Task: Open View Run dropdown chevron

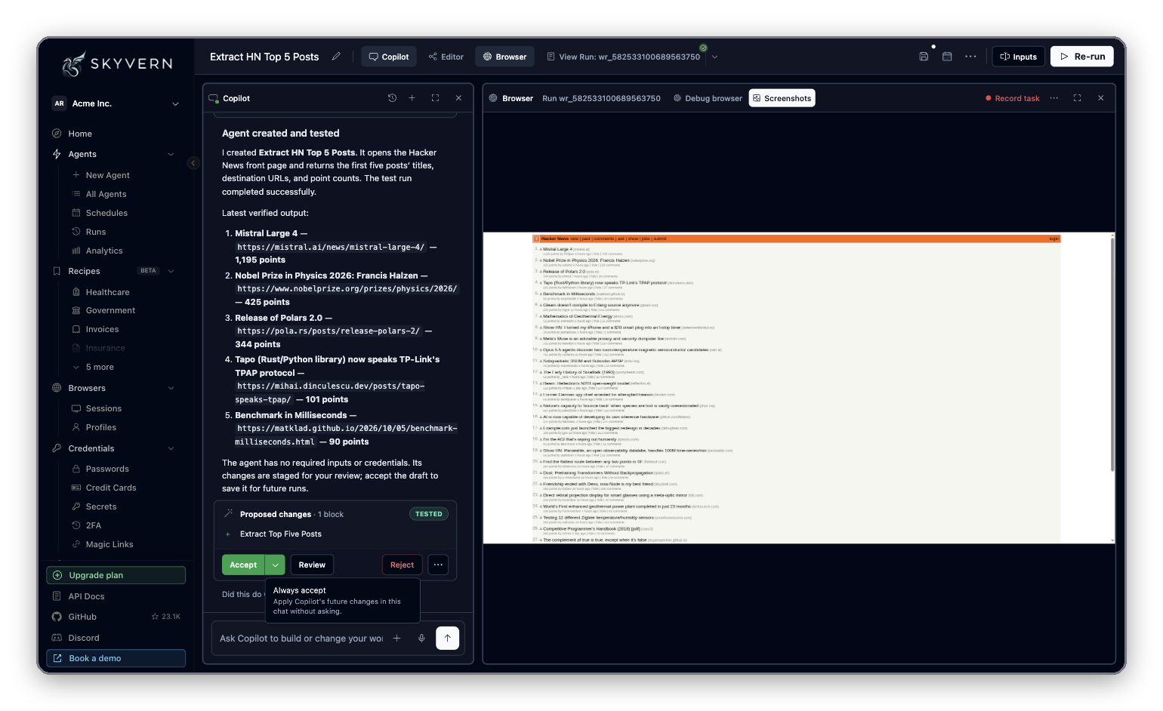Action: pos(714,57)
